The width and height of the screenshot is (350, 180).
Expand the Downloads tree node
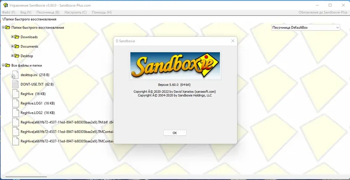(x=13, y=37)
